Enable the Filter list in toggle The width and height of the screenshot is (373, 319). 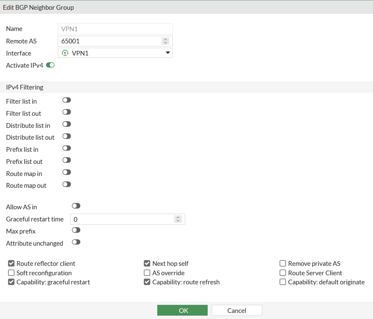click(67, 100)
